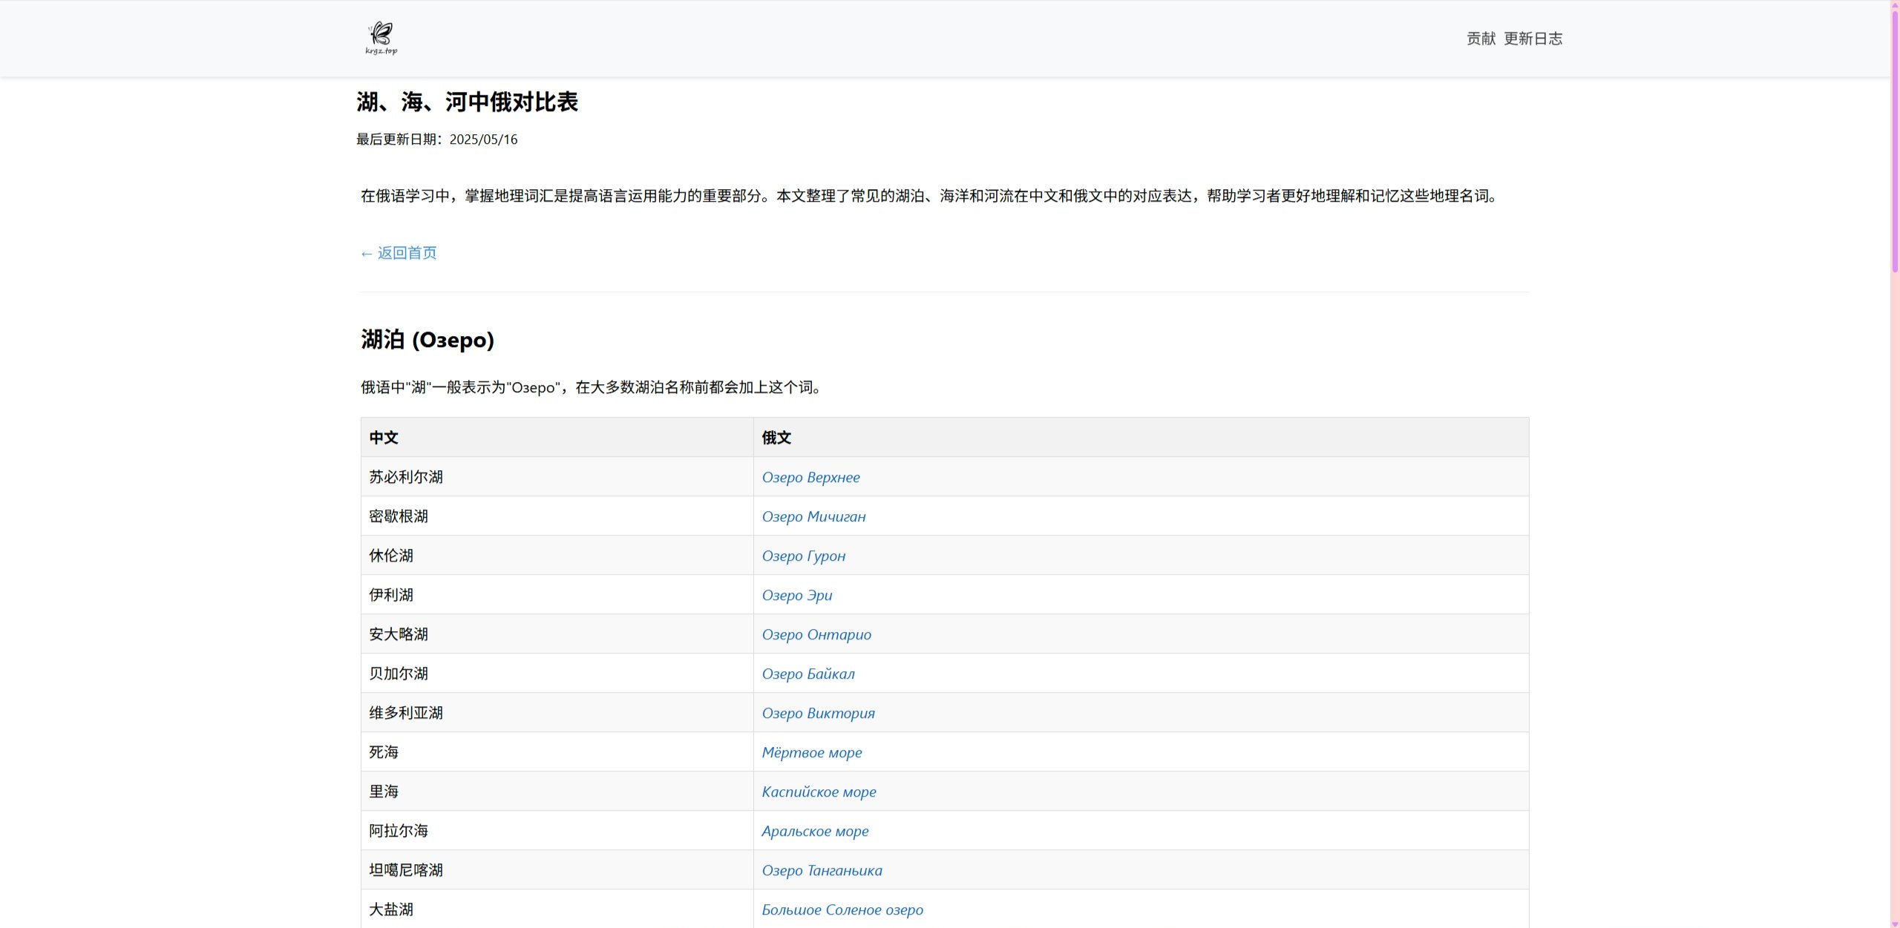Open the 贡献 navigation item
Image resolution: width=1900 pixels, height=928 pixels.
pos(1481,39)
